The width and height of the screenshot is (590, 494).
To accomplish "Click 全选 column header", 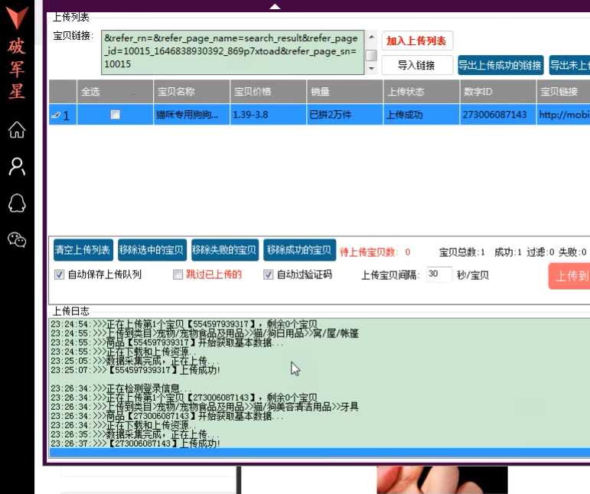I will [115, 91].
